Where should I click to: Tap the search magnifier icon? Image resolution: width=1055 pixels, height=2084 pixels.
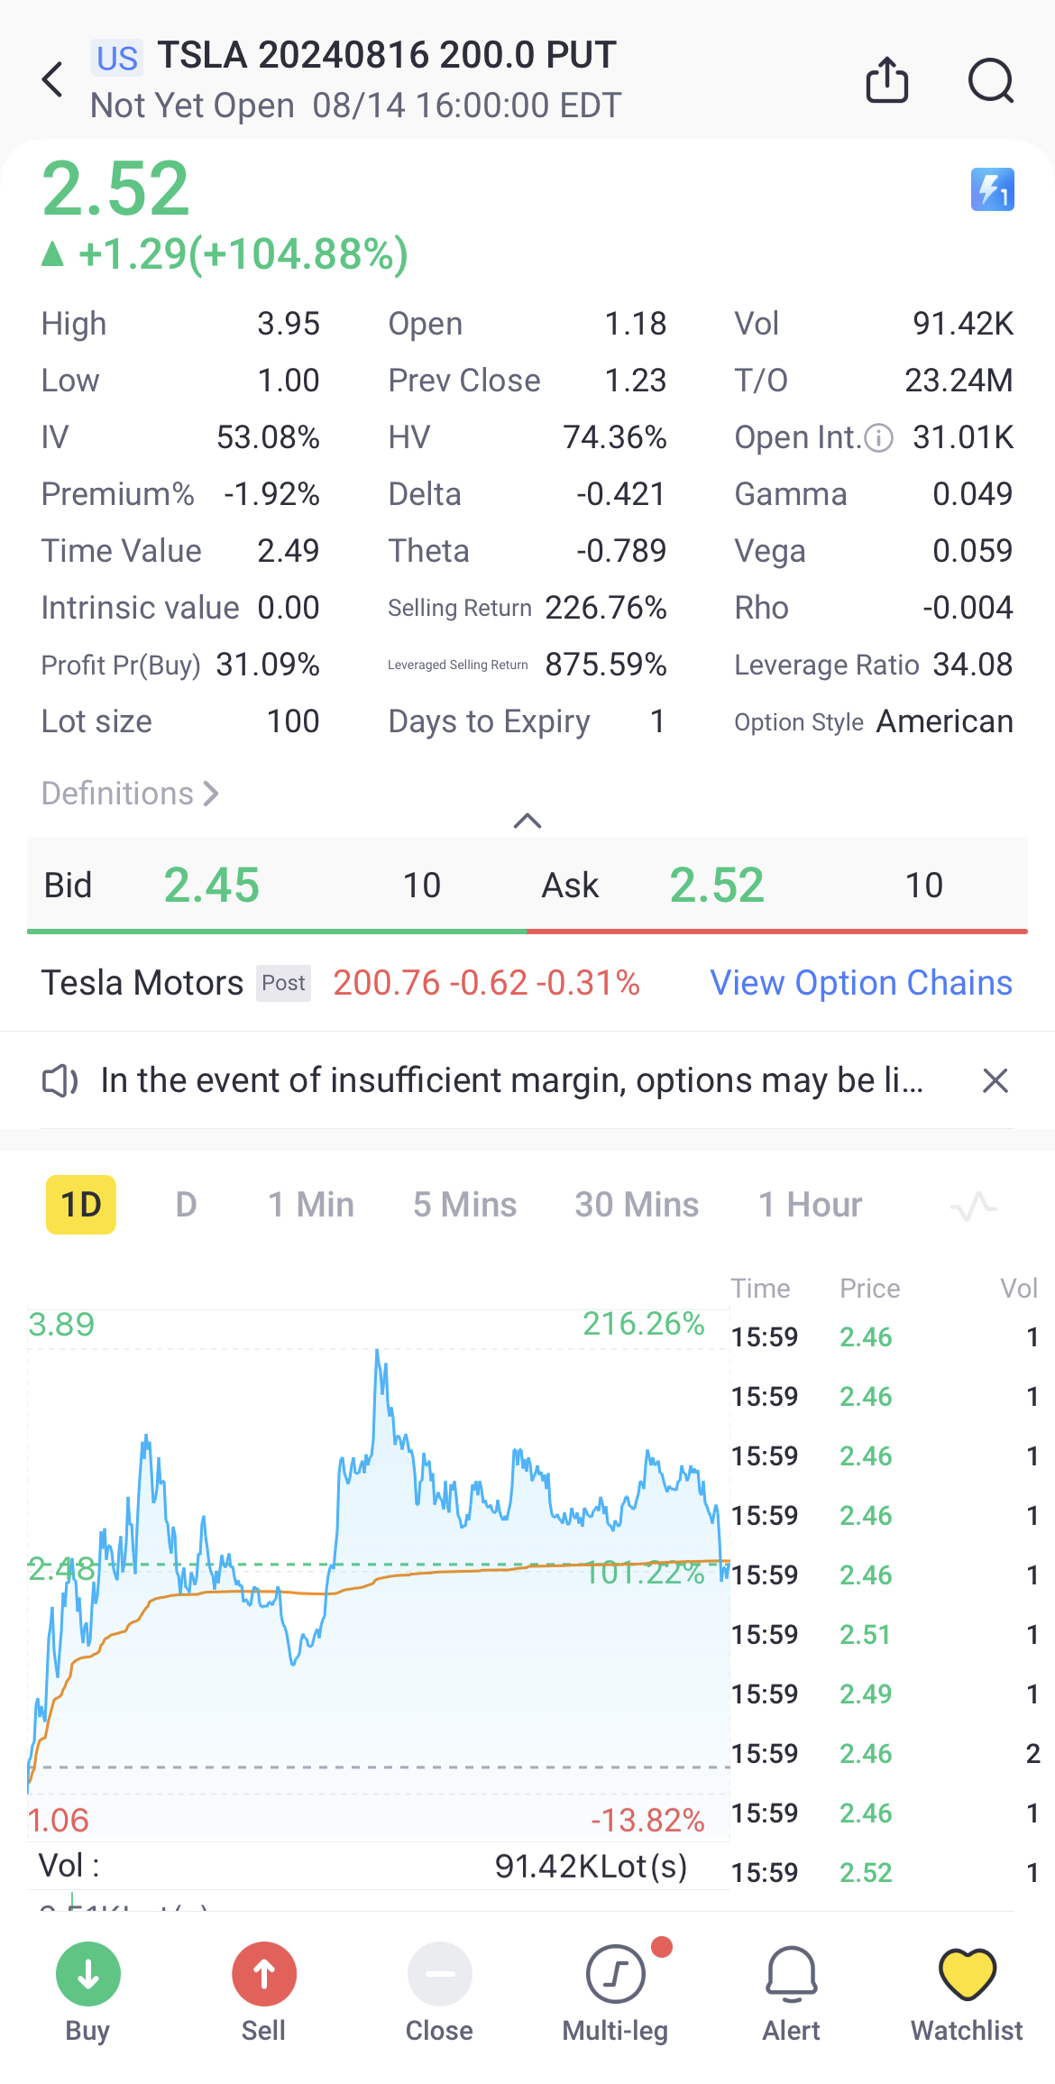(x=990, y=81)
